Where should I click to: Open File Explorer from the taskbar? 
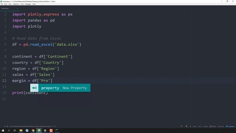coord(21,130)
